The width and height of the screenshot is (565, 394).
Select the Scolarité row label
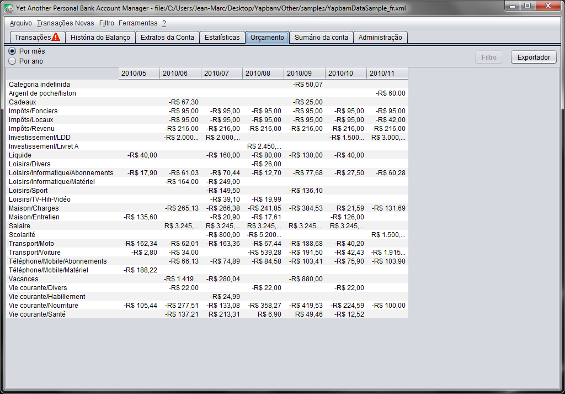pyautogui.click(x=22, y=234)
